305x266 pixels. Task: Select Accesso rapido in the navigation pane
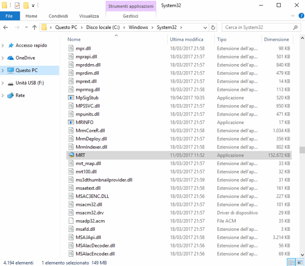[31, 46]
